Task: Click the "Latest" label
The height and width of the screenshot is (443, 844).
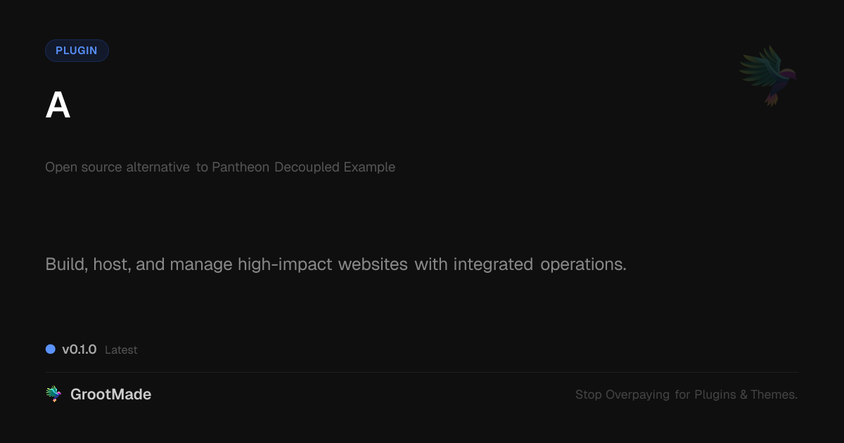Action: 121,349
